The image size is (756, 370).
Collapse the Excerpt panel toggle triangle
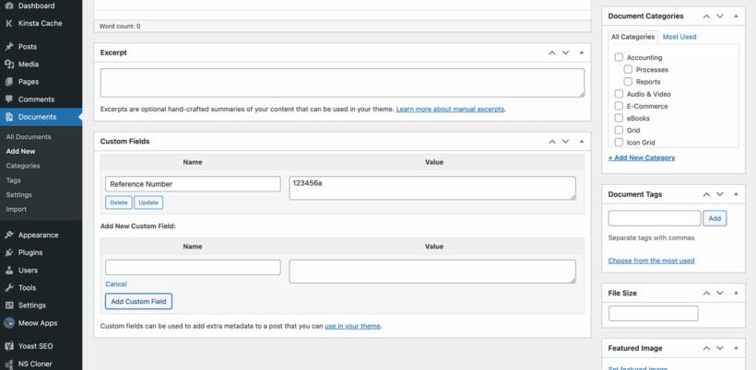(x=582, y=53)
